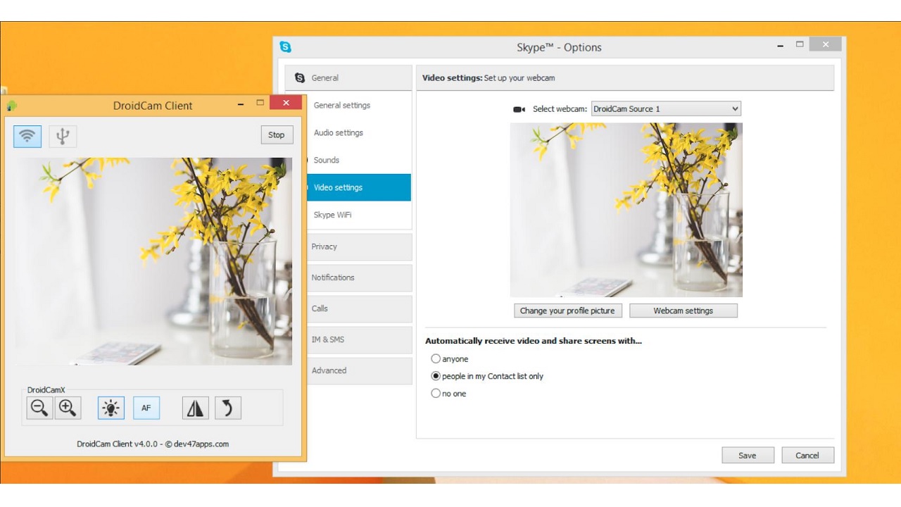Open Skype WiFi settings

[333, 215]
